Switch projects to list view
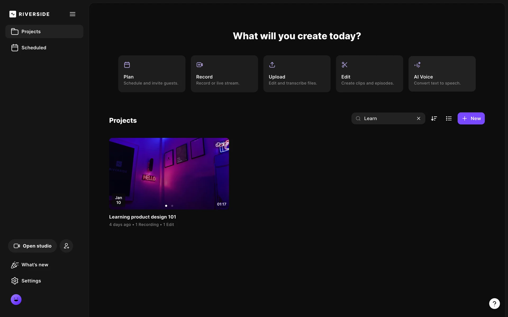This screenshot has height=317, width=508. click(x=449, y=119)
